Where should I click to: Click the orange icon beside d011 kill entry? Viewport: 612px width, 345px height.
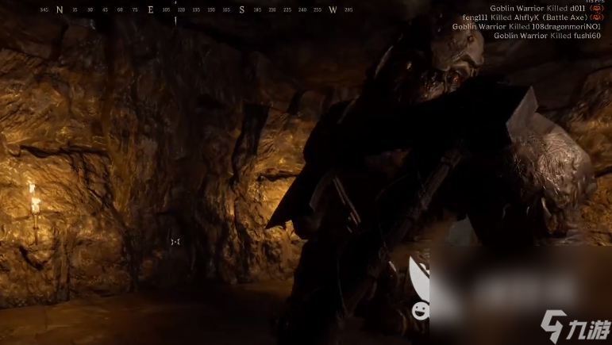point(596,8)
